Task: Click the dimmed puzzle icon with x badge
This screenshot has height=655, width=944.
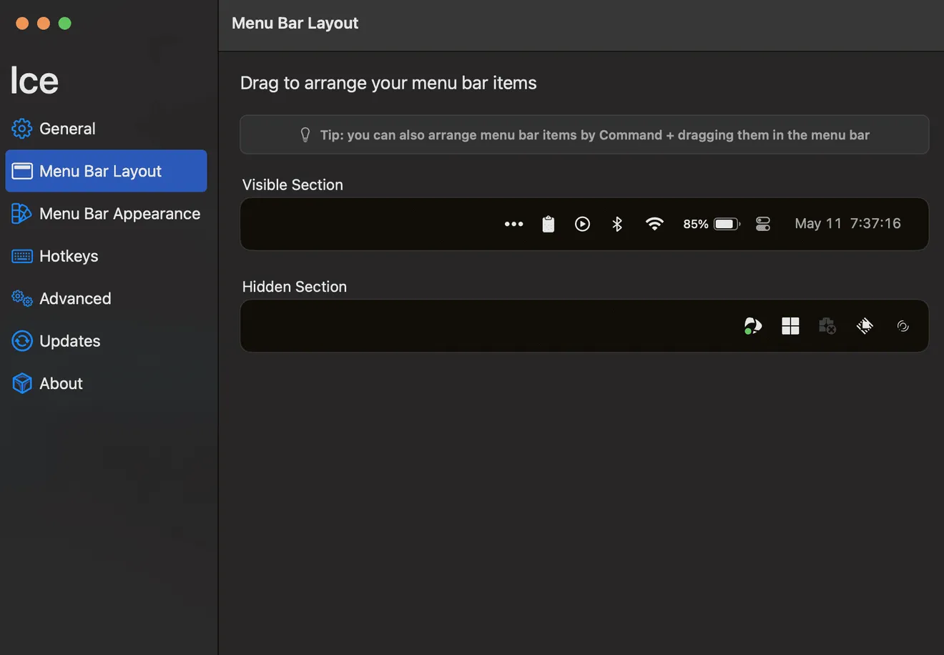Action: coord(827,326)
